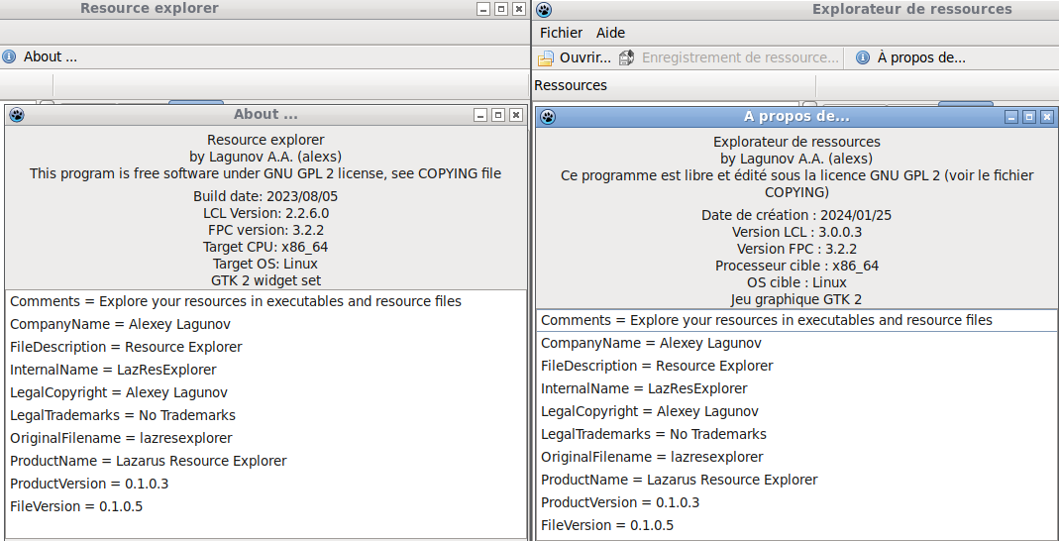Click Version LCL : 3.0.0.3 text
The width and height of the screenshot is (1059, 541).
[796, 232]
